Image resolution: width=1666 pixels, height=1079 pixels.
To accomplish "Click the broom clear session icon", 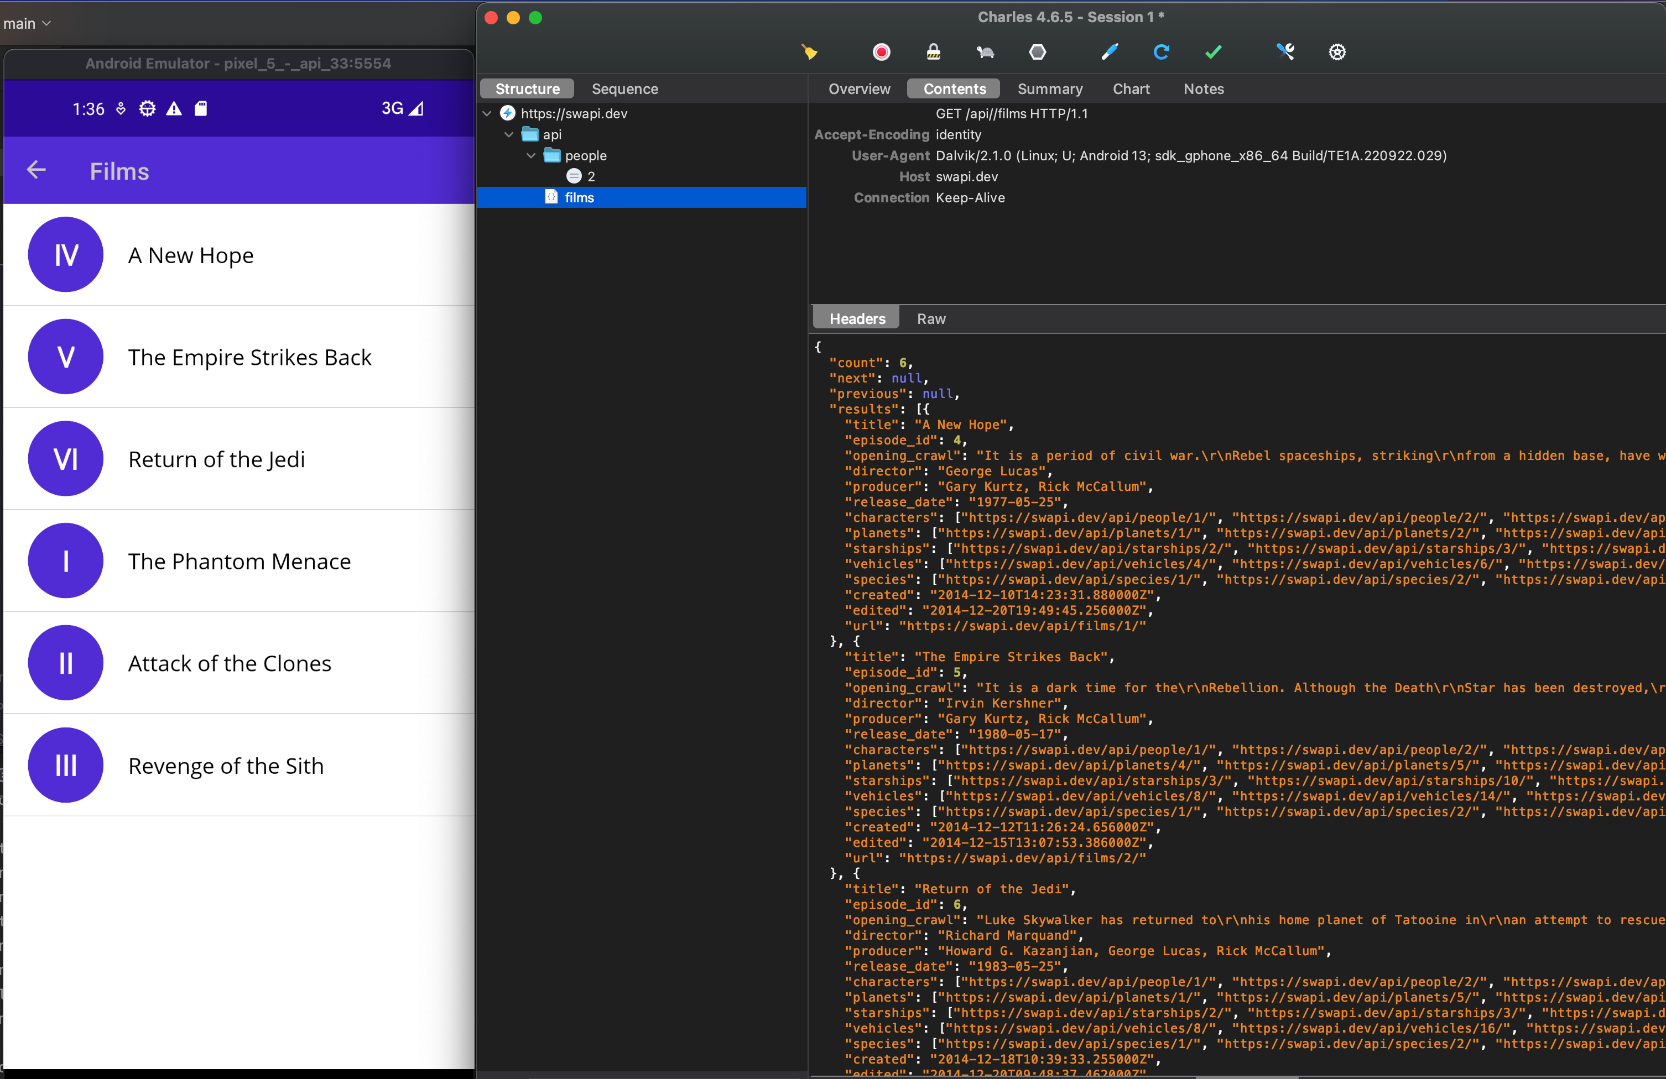I will coord(810,52).
